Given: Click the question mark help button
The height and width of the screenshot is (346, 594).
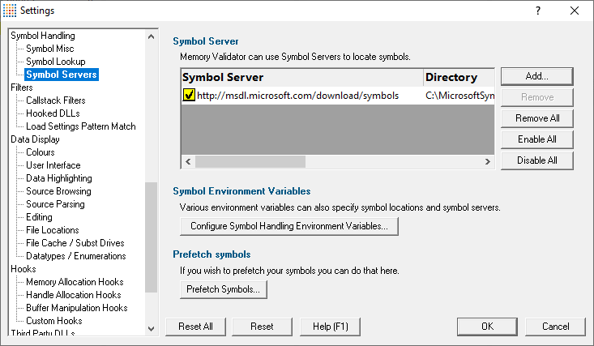Looking at the screenshot, I should pyautogui.click(x=538, y=11).
